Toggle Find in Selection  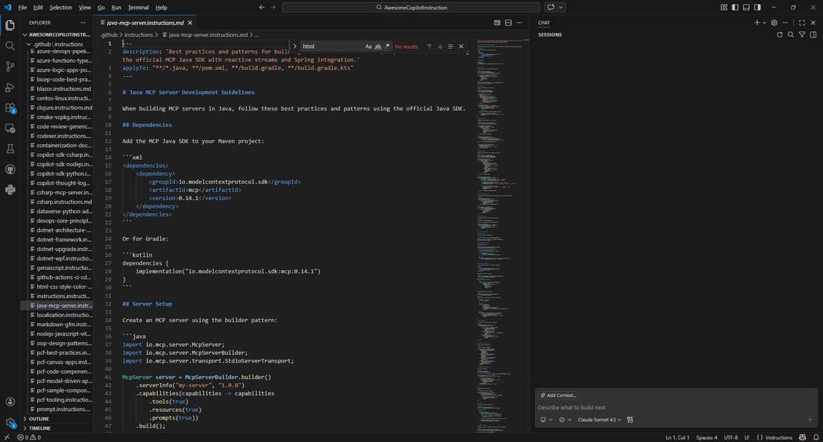[451, 47]
